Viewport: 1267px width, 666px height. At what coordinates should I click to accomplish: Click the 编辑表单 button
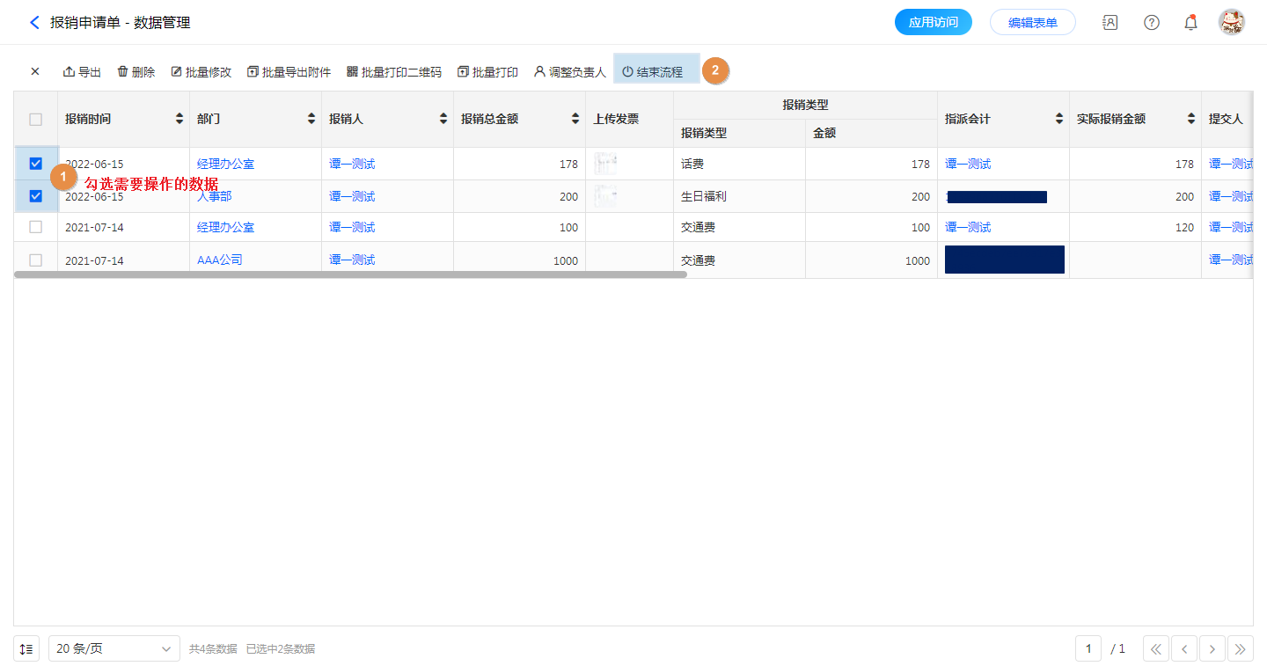click(1032, 23)
